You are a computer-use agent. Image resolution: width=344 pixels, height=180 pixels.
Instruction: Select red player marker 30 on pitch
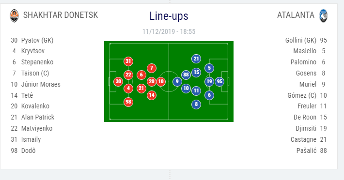point(118,82)
